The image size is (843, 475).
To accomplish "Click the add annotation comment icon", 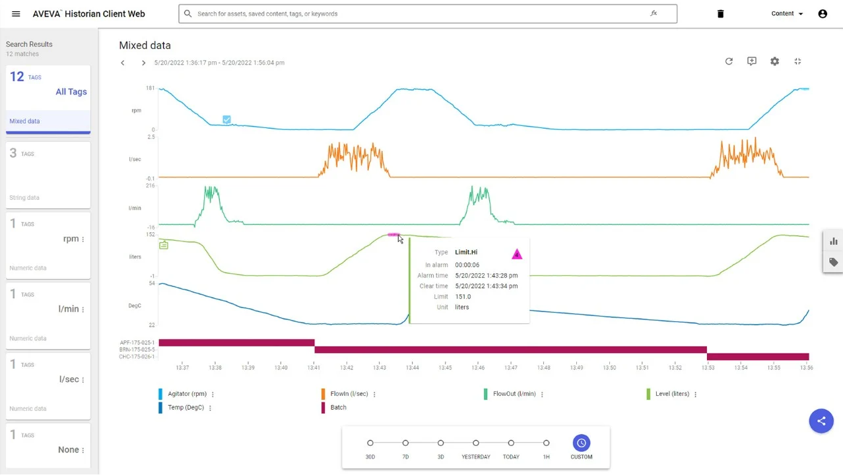I will point(751,61).
